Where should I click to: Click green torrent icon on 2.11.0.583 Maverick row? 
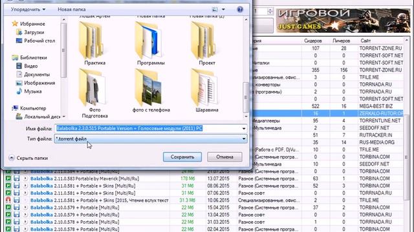(8, 179)
